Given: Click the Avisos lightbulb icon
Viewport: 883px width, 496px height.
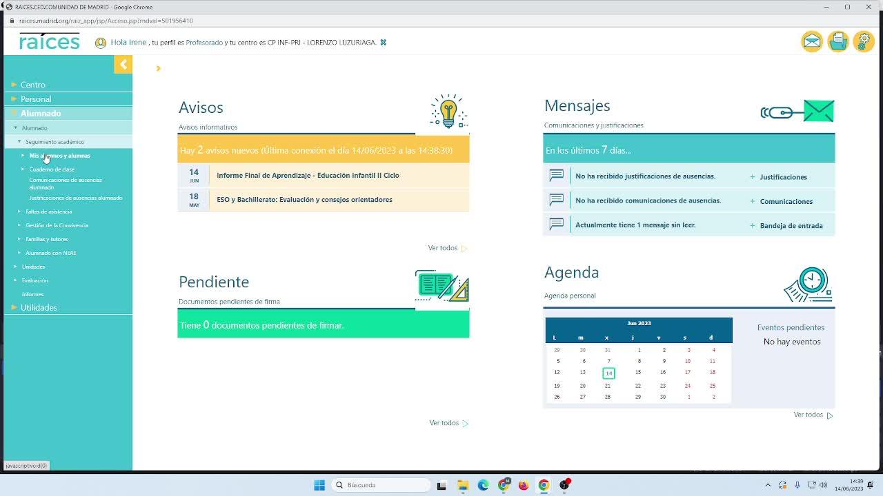Looking at the screenshot, I should 448,111.
